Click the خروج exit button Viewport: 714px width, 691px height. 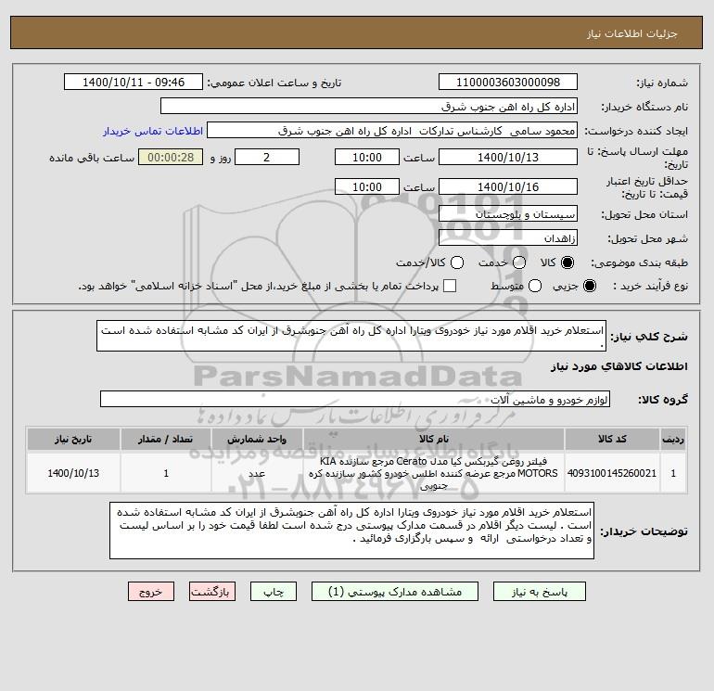(151, 592)
